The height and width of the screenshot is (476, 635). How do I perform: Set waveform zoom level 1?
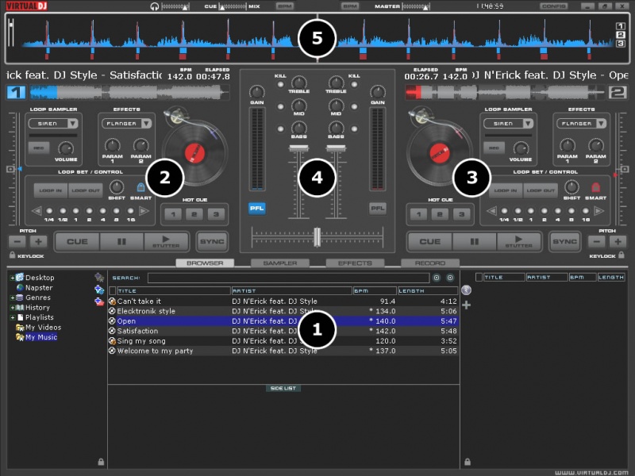[x=621, y=26]
